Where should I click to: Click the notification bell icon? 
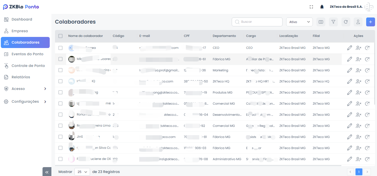click(322, 7)
